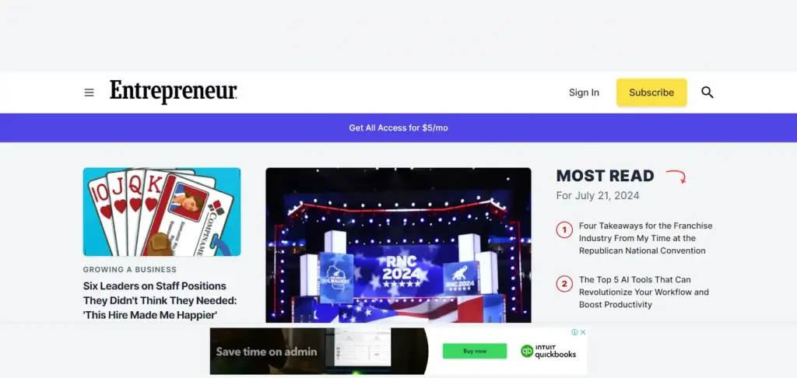Viewport: 797px width, 378px height.
Task: Click the QuickBooks logo in the ad
Action: point(549,352)
